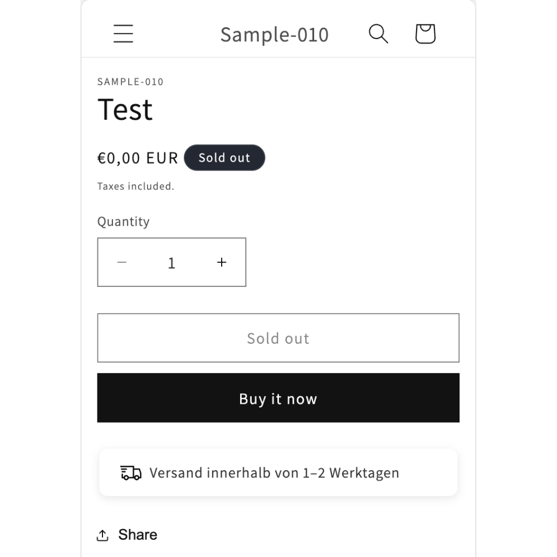Click the €0,00 EUR price

pyautogui.click(x=138, y=158)
